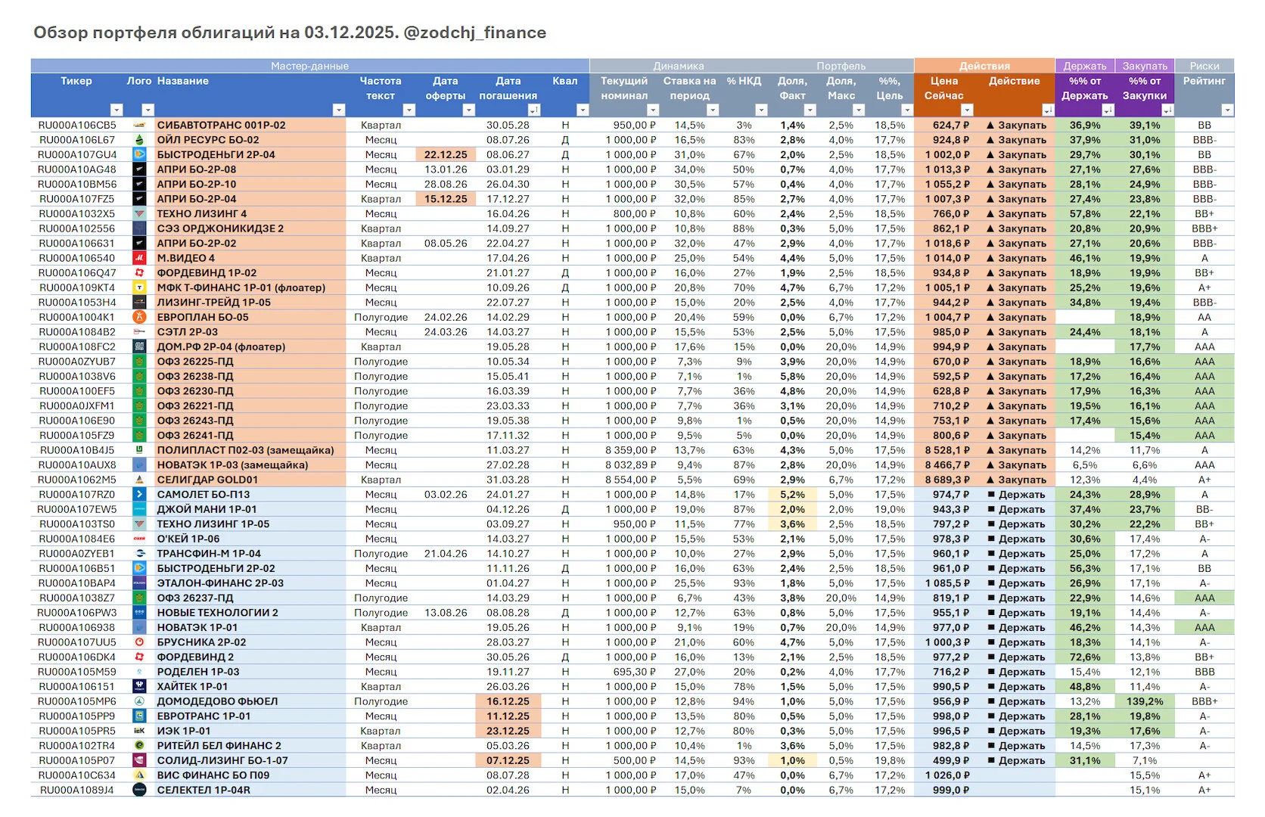This screenshot has width=1265, height=817.
Task: Click the ФОРДЕВИНД 1Р-02 red logo
Action: [139, 273]
